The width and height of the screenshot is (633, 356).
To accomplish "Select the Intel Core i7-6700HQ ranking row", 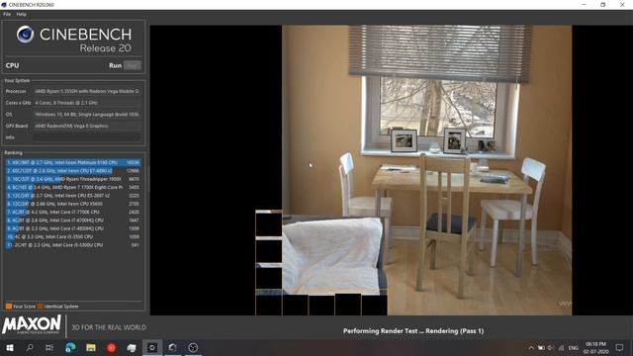I will (x=73, y=221).
